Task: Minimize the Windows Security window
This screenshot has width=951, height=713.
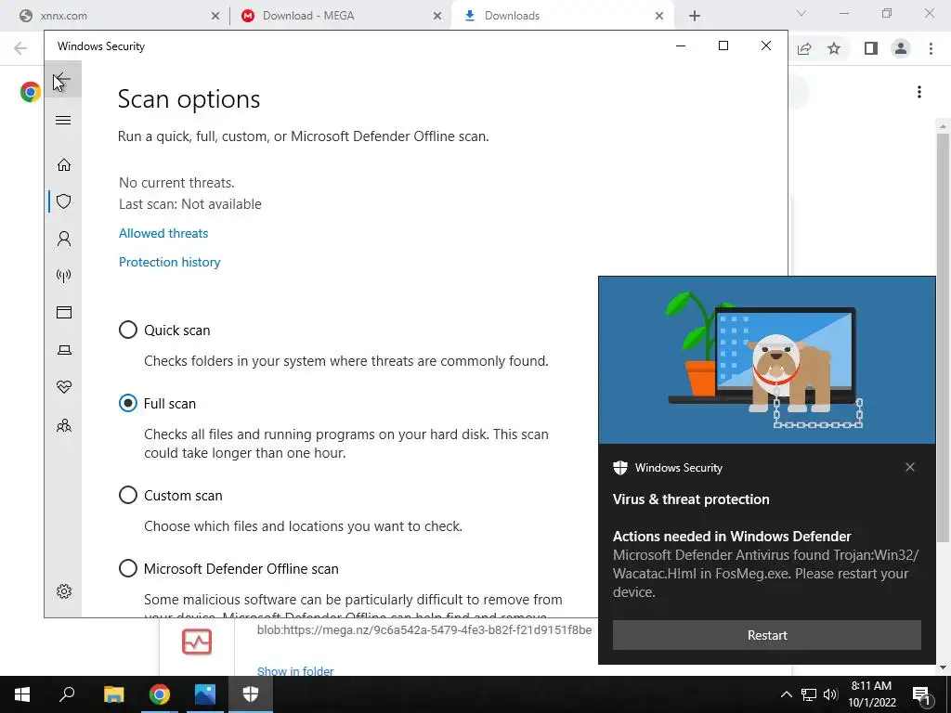Action: [681, 46]
